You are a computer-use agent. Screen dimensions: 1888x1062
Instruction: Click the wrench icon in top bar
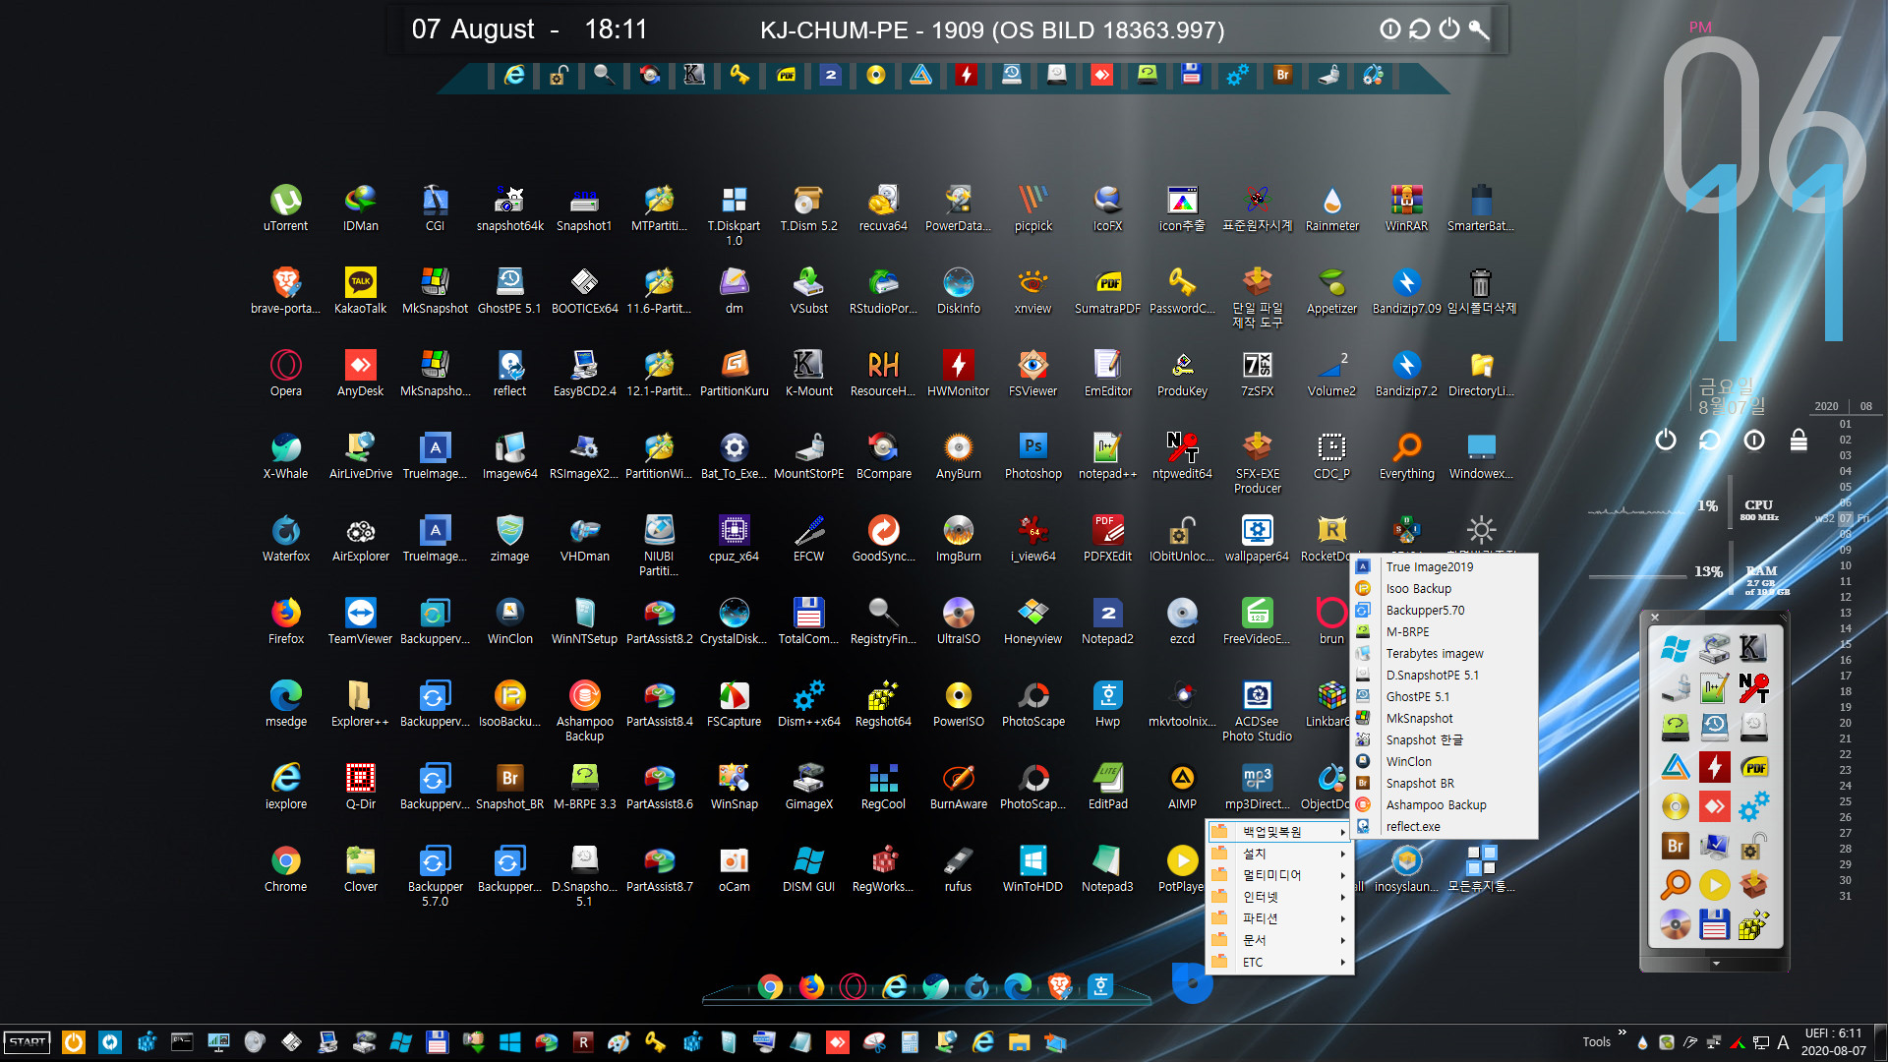[1479, 29]
